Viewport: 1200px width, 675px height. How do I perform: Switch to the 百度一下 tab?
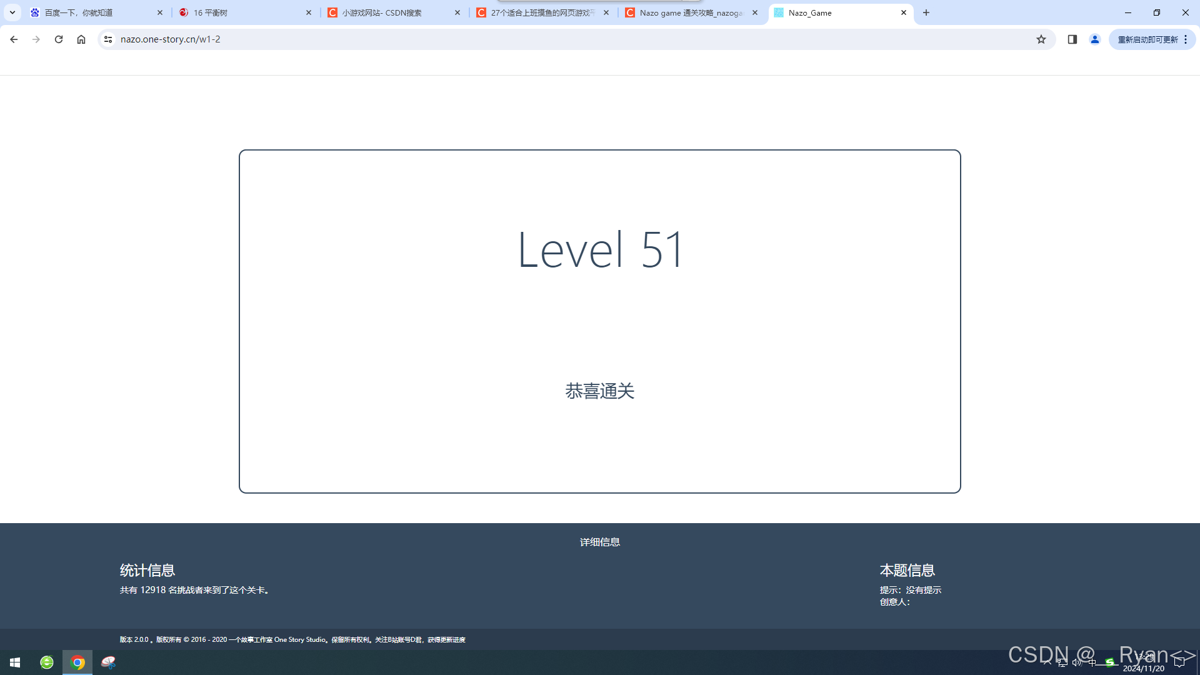point(97,12)
